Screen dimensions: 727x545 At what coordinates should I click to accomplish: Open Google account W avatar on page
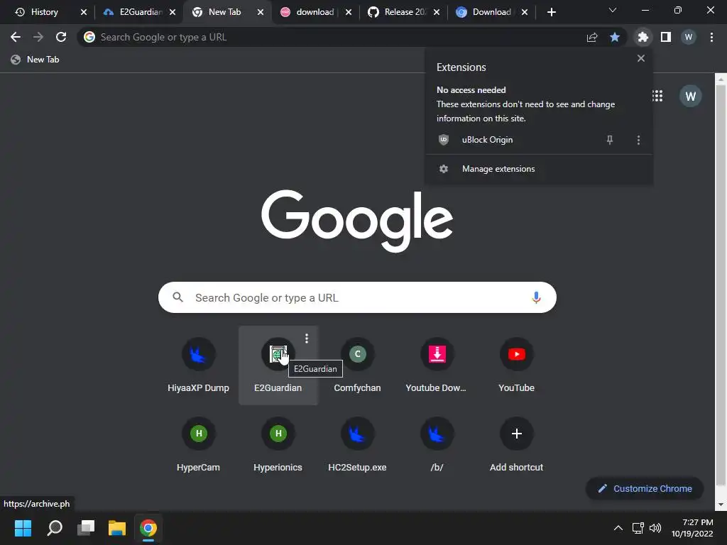(x=690, y=96)
